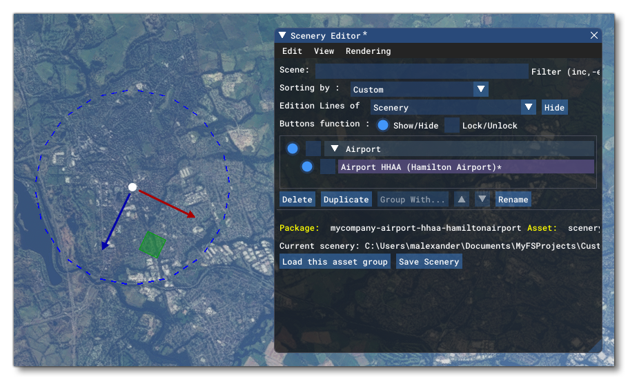Collapse the Scenery Editor window triangle

pos(282,36)
